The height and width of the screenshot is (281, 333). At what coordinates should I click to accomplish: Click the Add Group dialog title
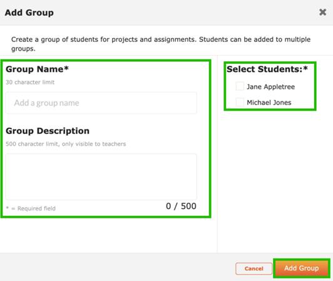tap(29, 13)
